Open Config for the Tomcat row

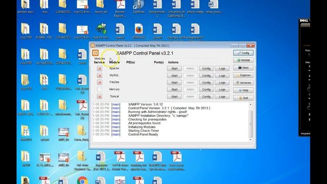[x=206, y=97]
